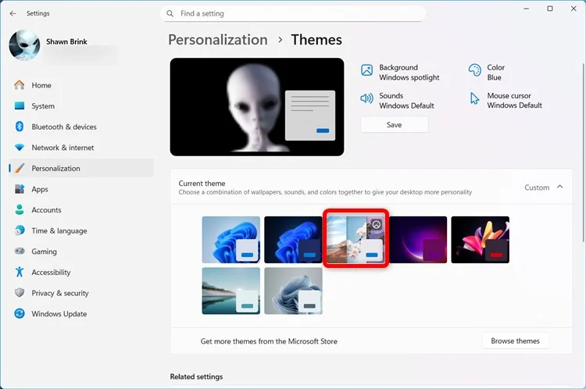Click the Related settings heading
Screen dimensions: 586x389
point(197,377)
